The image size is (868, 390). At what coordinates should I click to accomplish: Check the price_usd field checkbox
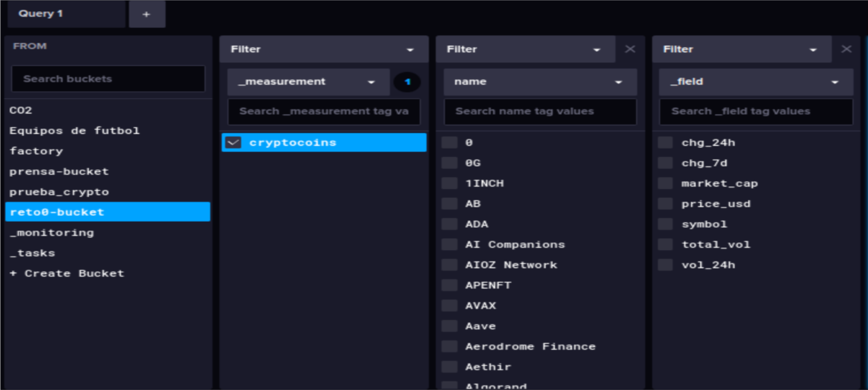[x=665, y=204]
